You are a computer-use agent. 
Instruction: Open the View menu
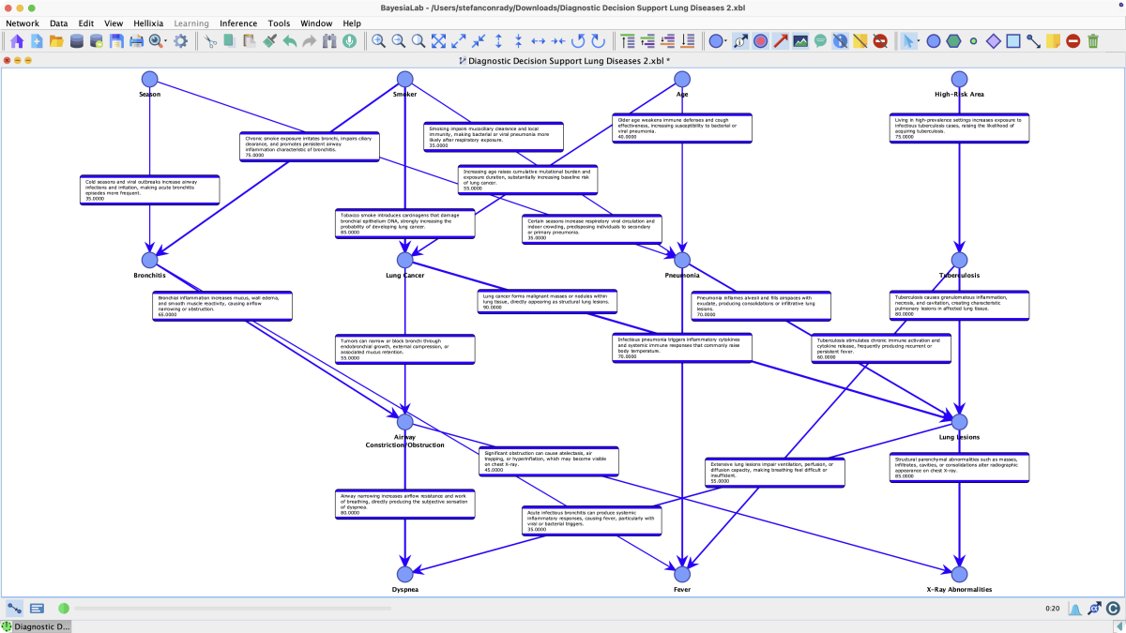pyautogui.click(x=114, y=23)
